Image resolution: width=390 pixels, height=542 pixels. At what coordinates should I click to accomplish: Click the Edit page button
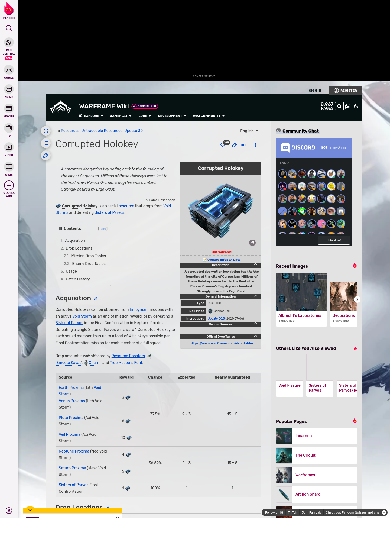(239, 145)
